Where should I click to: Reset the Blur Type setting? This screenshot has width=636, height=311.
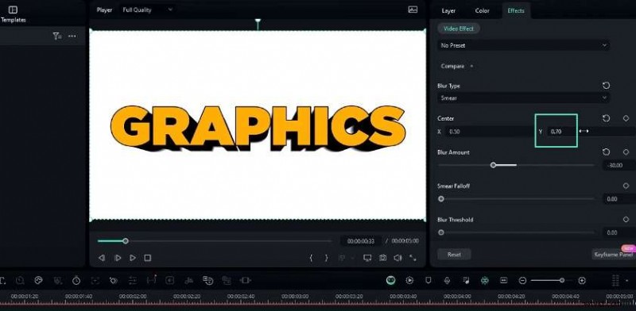(606, 86)
